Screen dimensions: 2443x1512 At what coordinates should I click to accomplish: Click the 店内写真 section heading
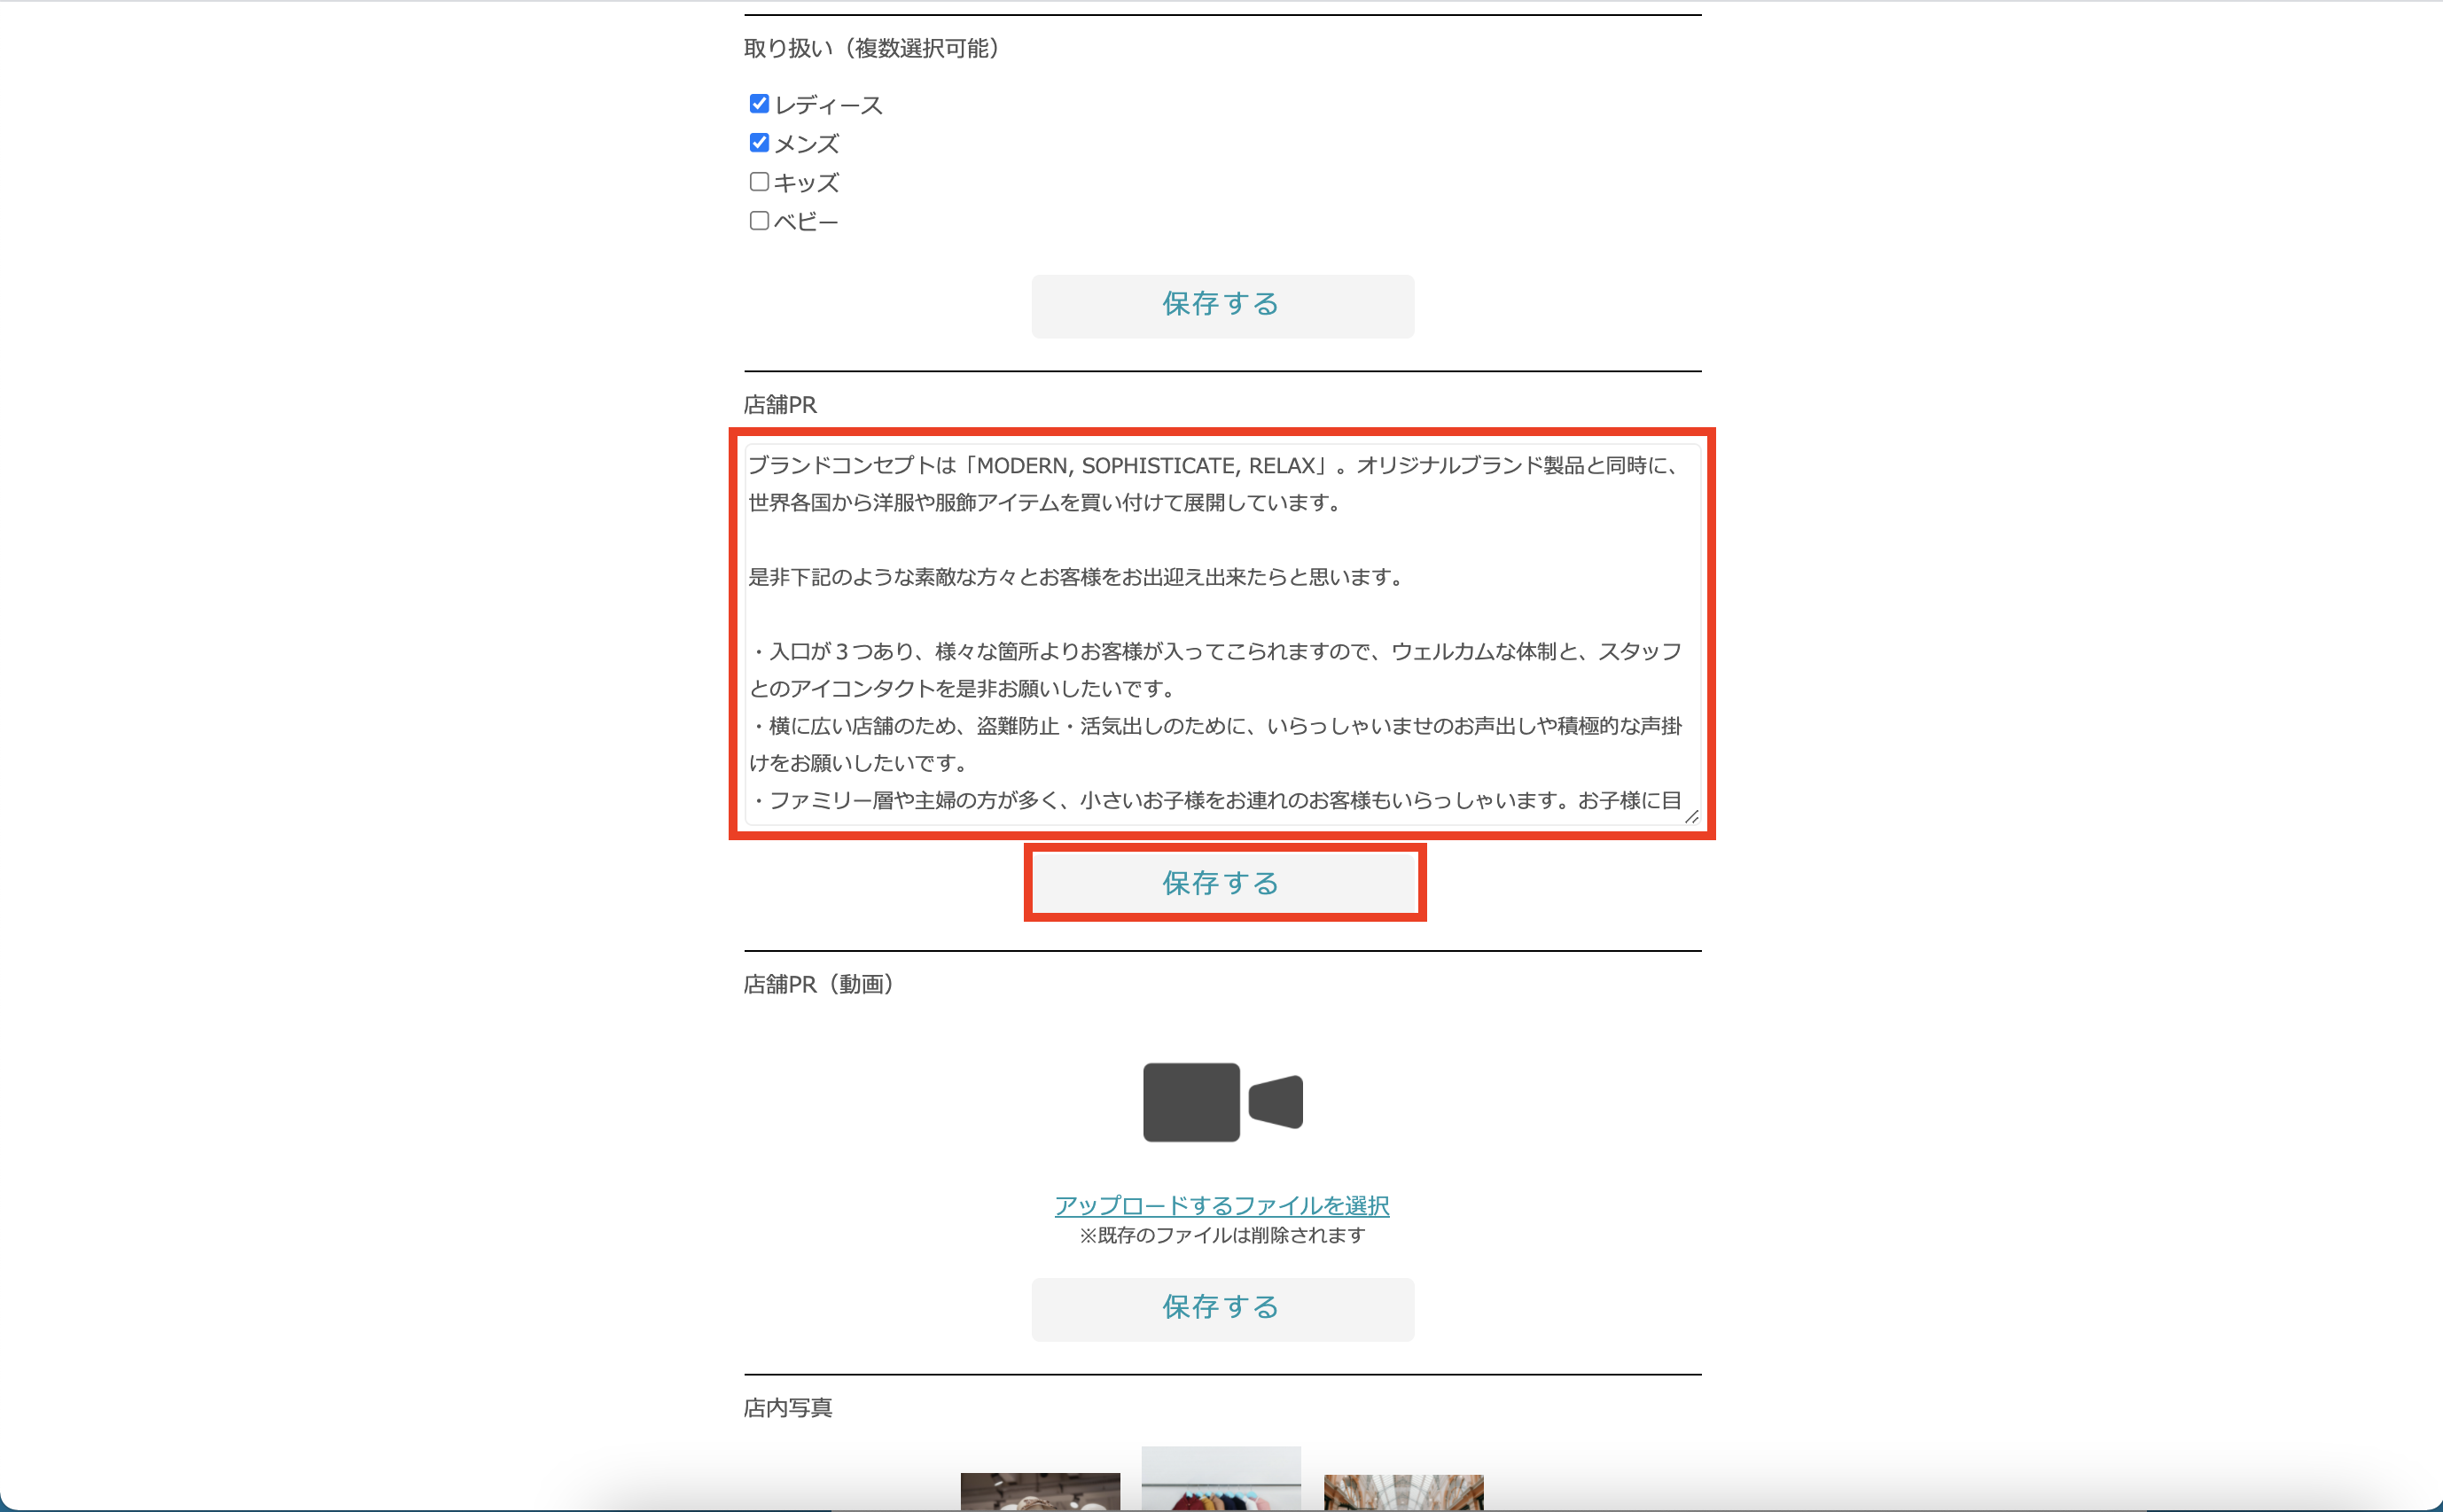pyautogui.click(x=789, y=1408)
